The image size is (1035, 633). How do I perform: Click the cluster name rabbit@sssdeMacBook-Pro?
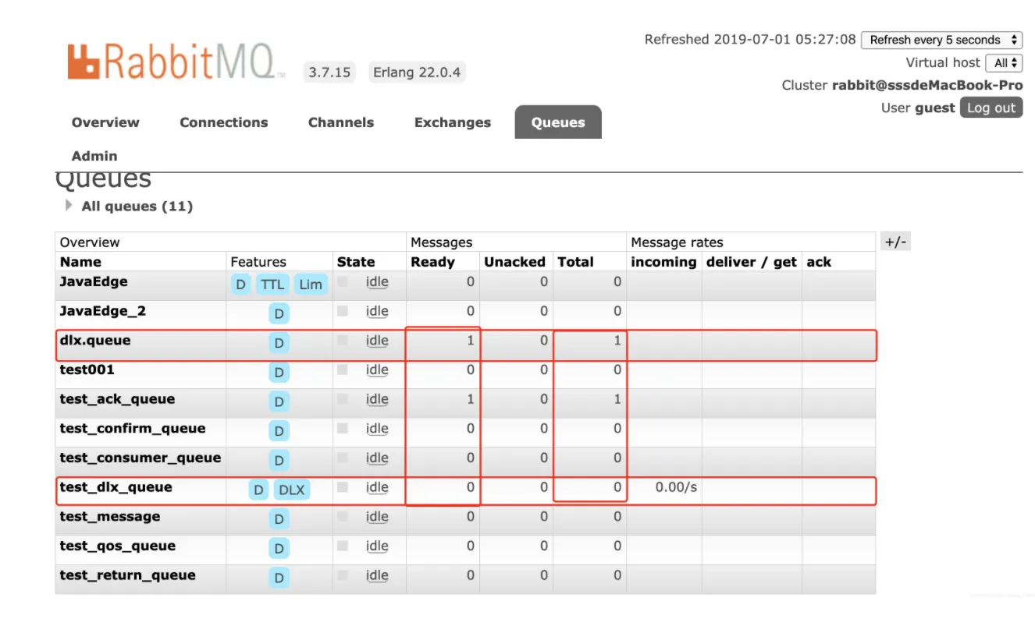[x=927, y=85]
